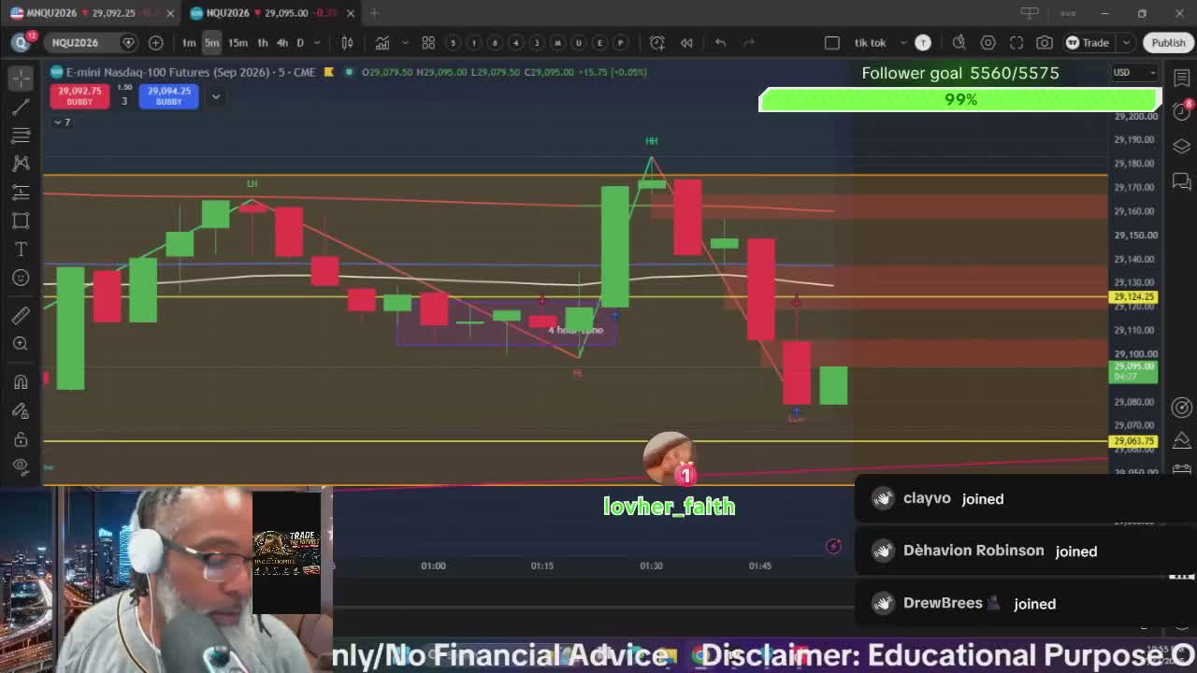Take a chart snapshot with camera icon
The height and width of the screenshot is (673, 1197).
[x=1045, y=42]
